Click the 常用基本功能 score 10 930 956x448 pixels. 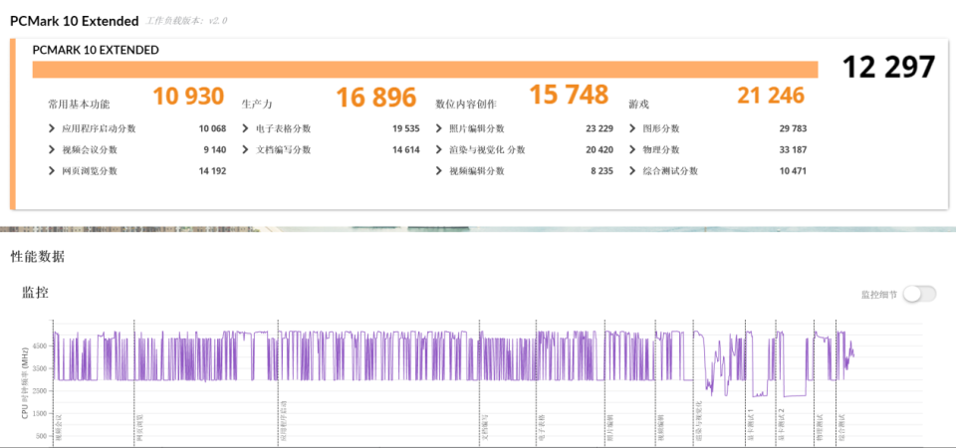click(188, 97)
